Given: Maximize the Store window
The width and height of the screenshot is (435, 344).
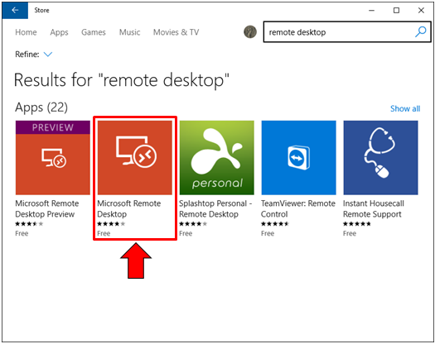Looking at the screenshot, I should [x=396, y=10].
